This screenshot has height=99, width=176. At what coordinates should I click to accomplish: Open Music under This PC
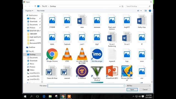coord(32,64)
